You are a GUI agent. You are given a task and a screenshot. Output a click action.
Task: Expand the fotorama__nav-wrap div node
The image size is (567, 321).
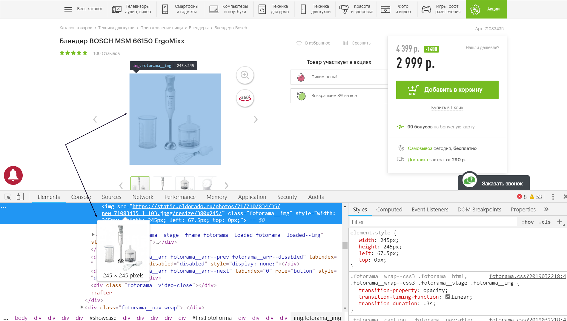(x=82, y=307)
